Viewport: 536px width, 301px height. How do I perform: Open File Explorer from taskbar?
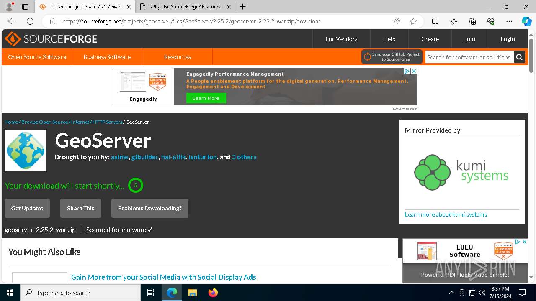192,293
